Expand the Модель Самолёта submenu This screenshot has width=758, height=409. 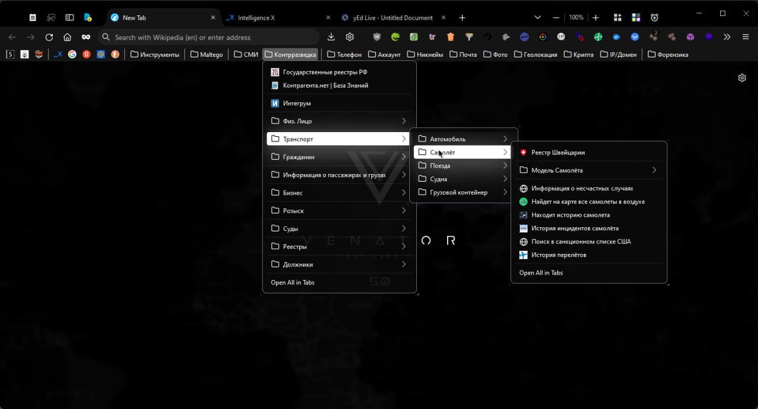(x=589, y=170)
